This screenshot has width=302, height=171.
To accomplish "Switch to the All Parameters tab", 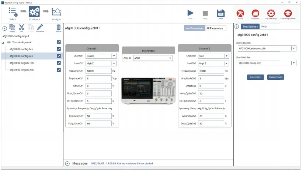I will click(215, 28).
